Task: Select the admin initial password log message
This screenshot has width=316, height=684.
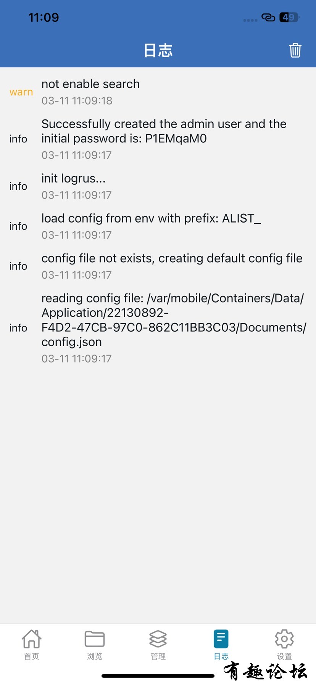Action: [164, 131]
